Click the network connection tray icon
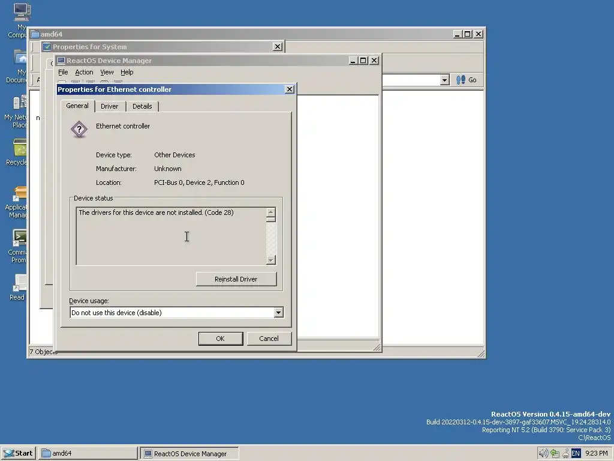Screen dimensions: 614x461 click(555, 454)
